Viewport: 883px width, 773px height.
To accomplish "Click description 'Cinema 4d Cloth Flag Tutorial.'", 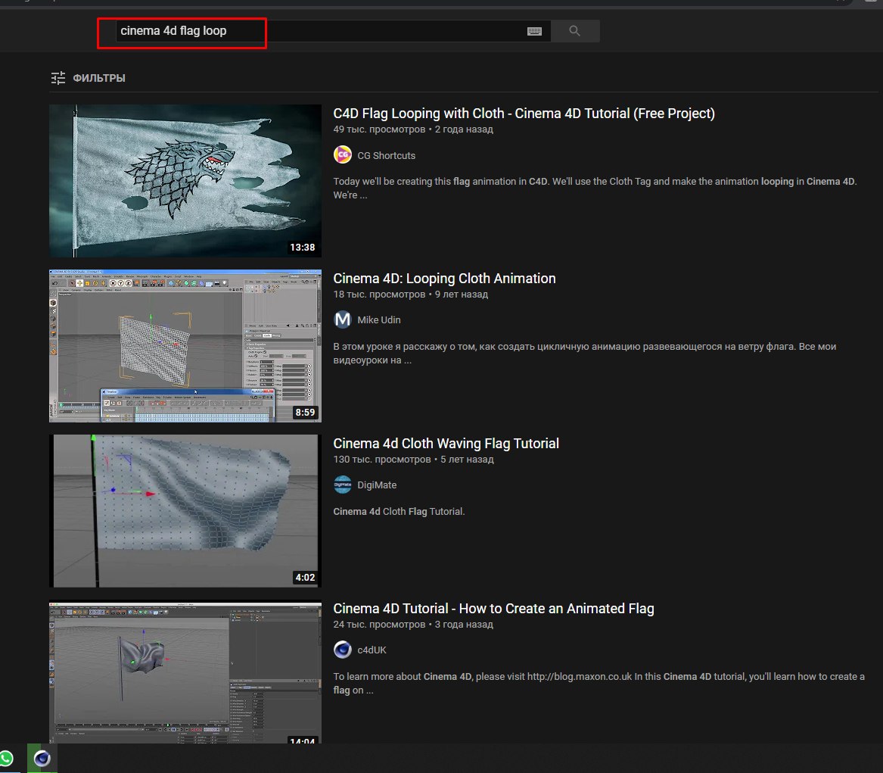I will click(399, 512).
